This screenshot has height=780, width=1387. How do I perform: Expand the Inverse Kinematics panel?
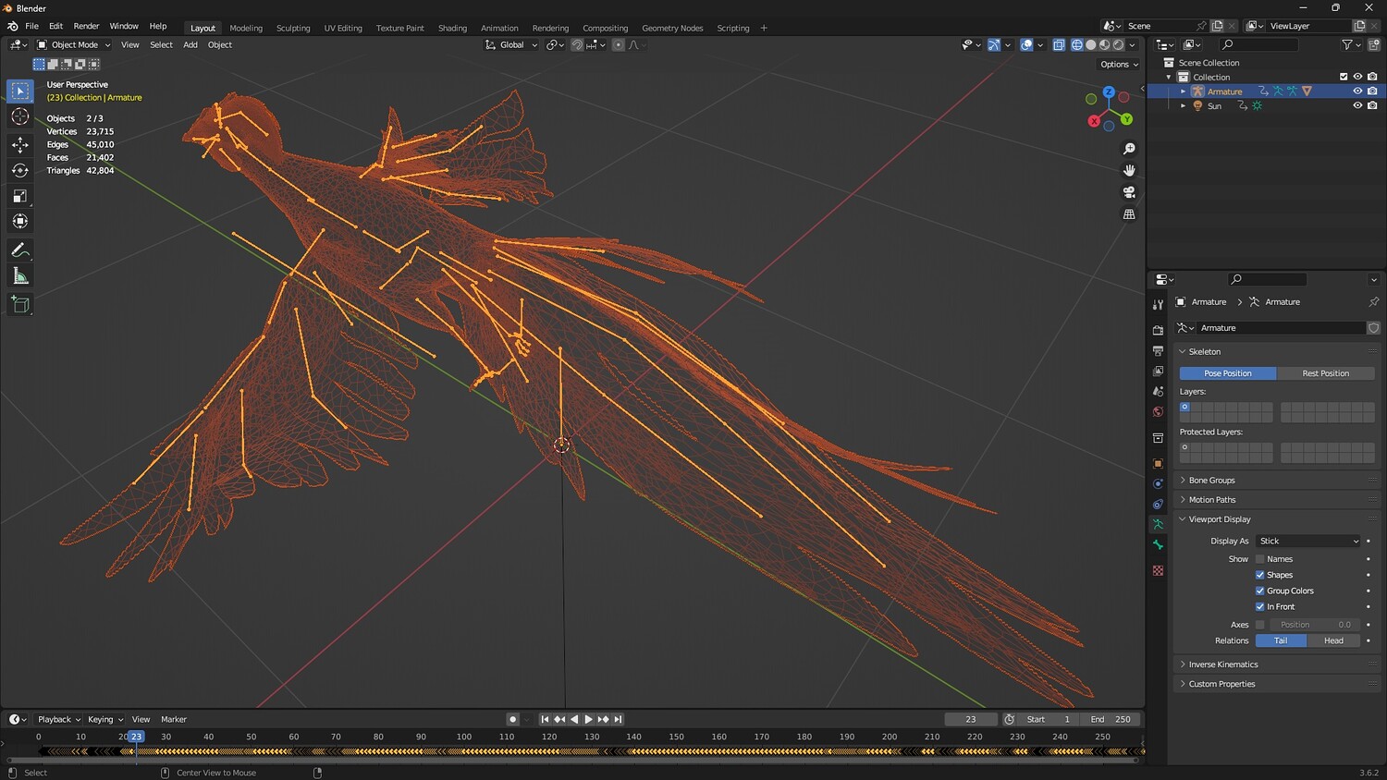click(x=1222, y=664)
